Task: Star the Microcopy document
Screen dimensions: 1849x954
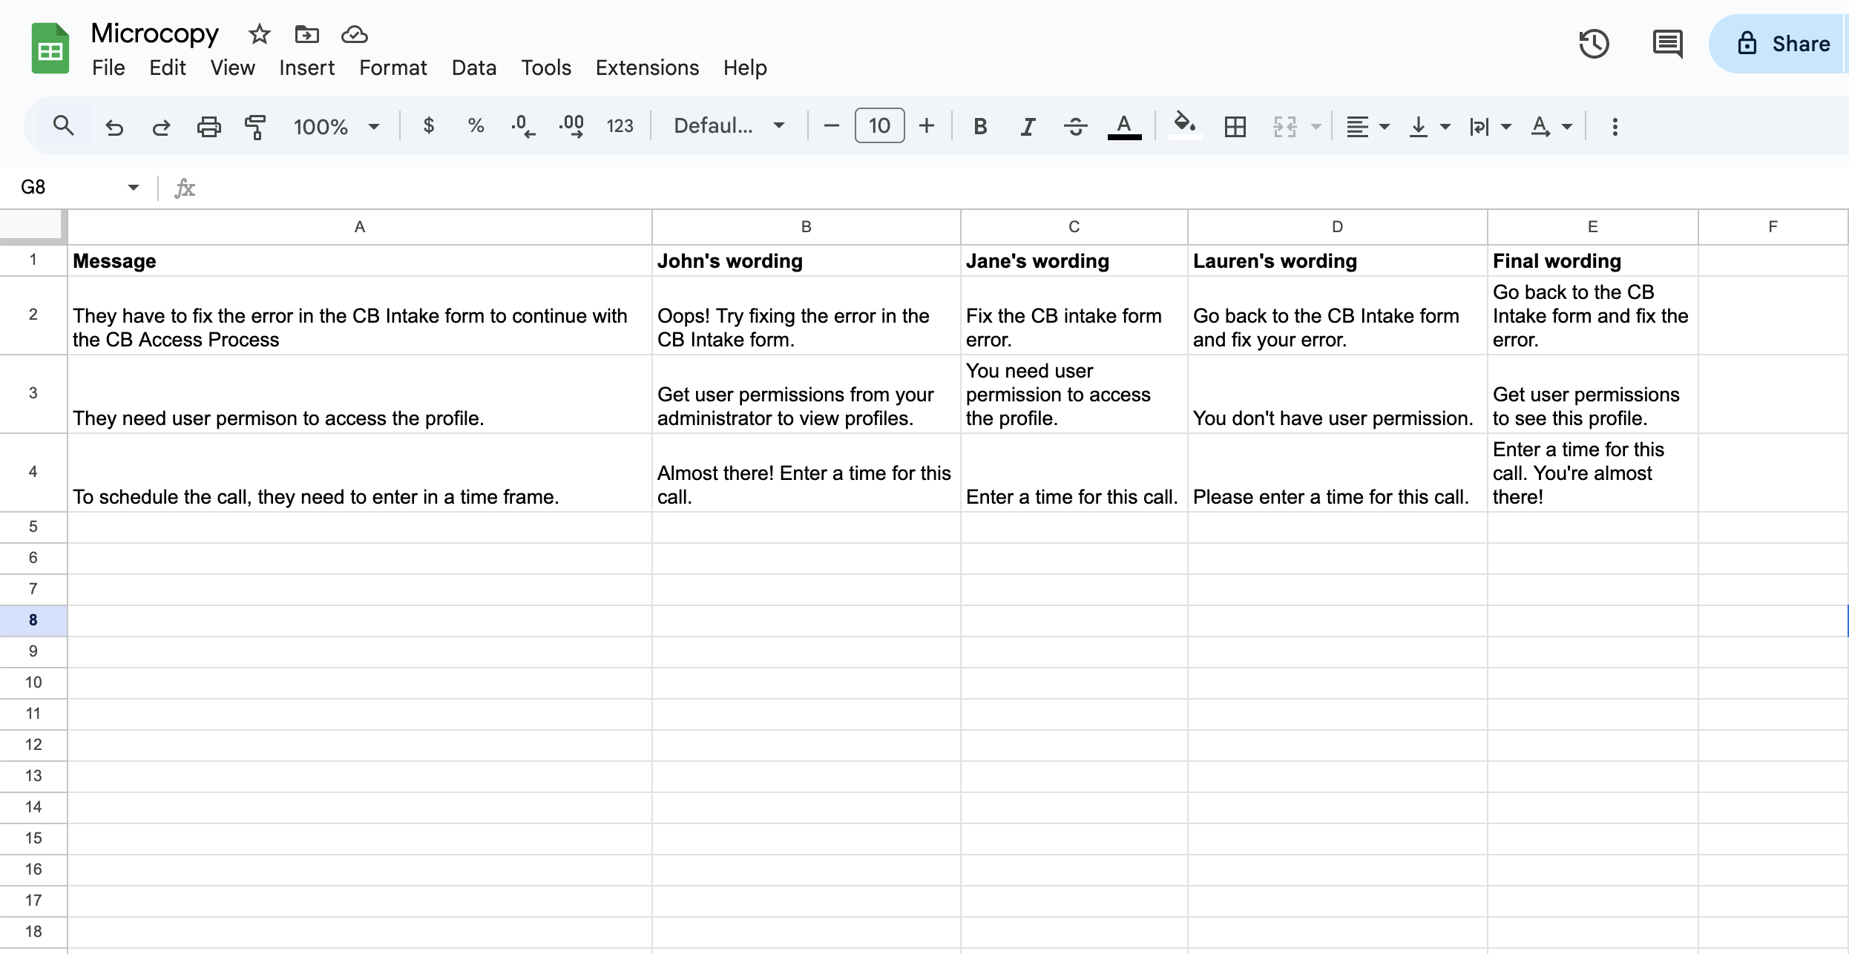Action: [x=259, y=34]
